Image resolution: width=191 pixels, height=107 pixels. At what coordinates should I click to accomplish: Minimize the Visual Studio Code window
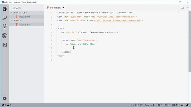(173, 2)
